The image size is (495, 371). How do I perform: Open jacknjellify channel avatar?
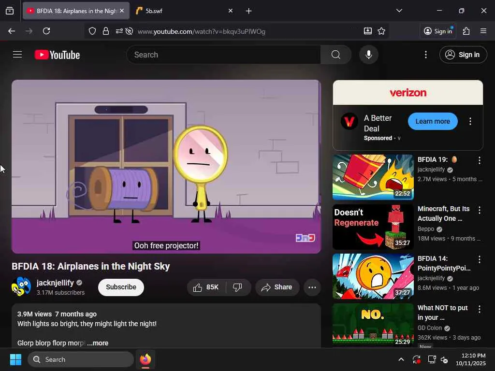[x=21, y=286]
